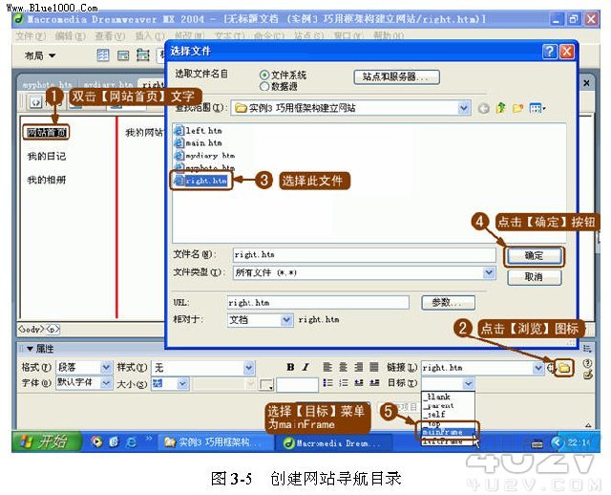The image size is (611, 495).
Task: Expand the 相对于 文档 dropdown
Action: [287, 320]
